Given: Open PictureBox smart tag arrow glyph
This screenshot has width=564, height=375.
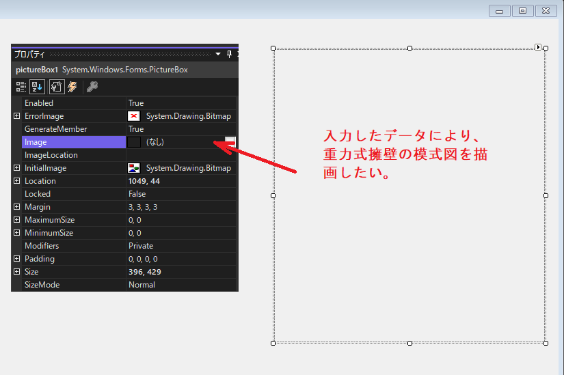Looking at the screenshot, I should coord(538,47).
